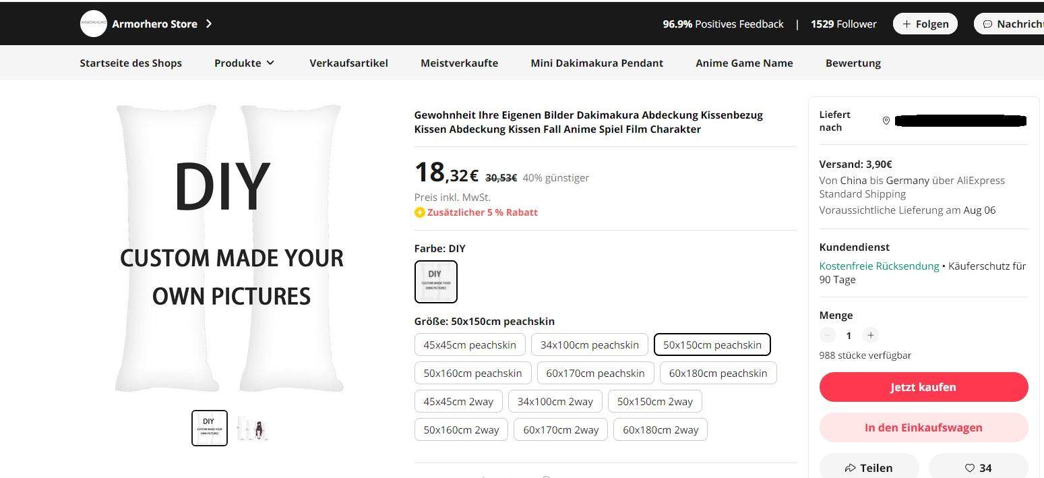This screenshot has height=478, width=1044.
Task: Click the Armorhero Store circular logo
Action: pos(93,23)
